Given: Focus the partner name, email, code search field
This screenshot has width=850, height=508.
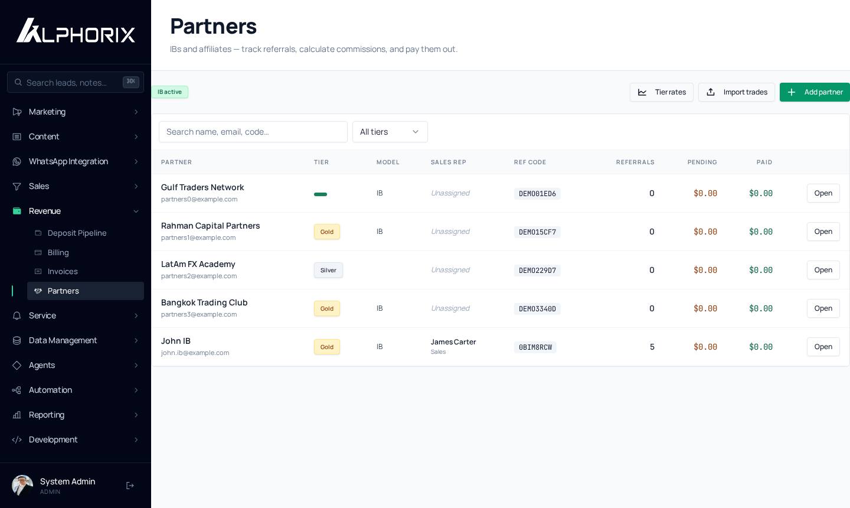Looking at the screenshot, I should (253, 132).
